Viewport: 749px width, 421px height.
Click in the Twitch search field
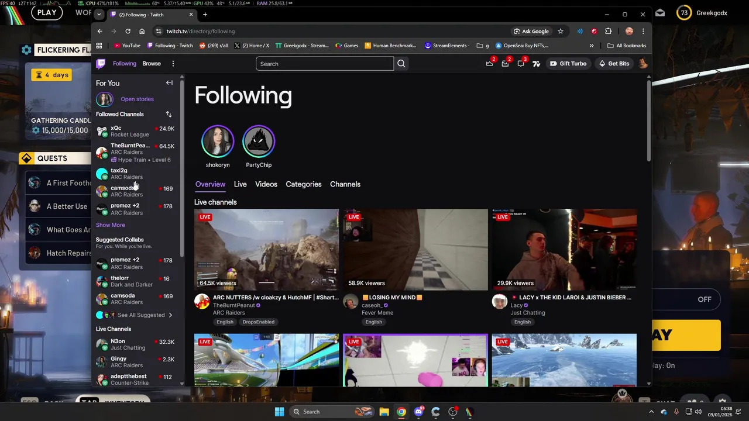[325, 64]
